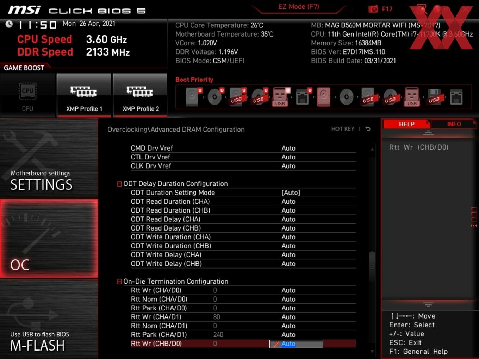Select Rtt Nom (CHA/D0) setting
Viewport: 479px width, 359px height.
pos(243,299)
